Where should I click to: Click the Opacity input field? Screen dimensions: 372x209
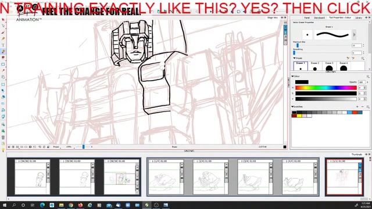tap(362, 82)
